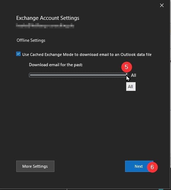Click the Download email for the past label

pos(56,65)
